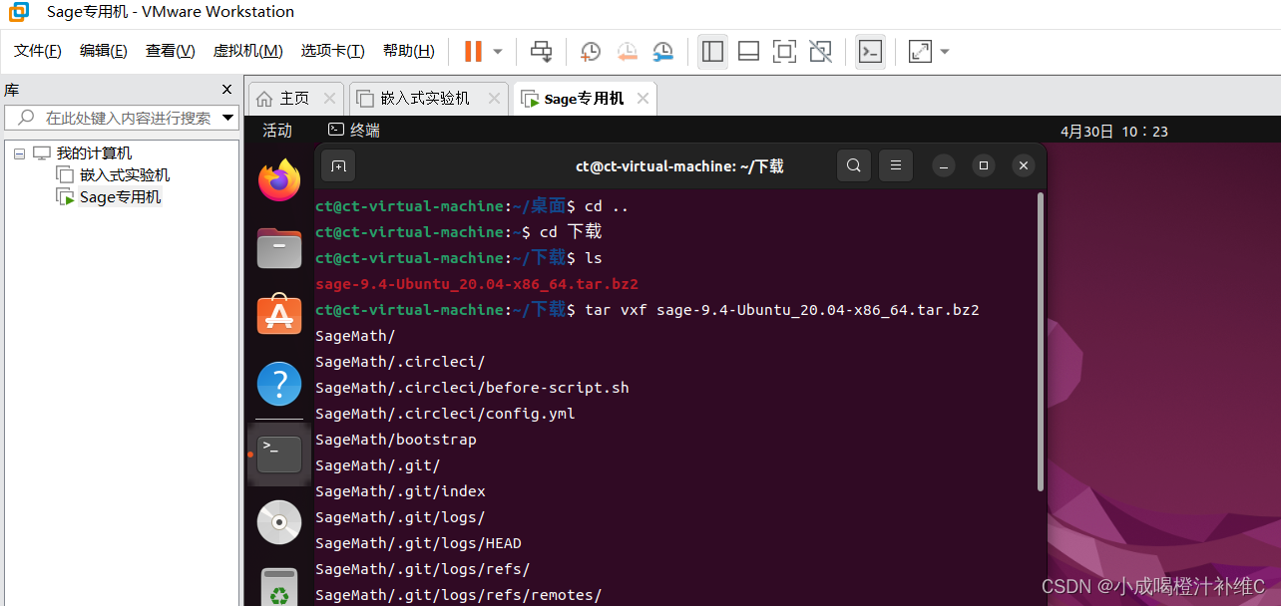
Task: Select 我的计算机 in the library
Action: 94,153
